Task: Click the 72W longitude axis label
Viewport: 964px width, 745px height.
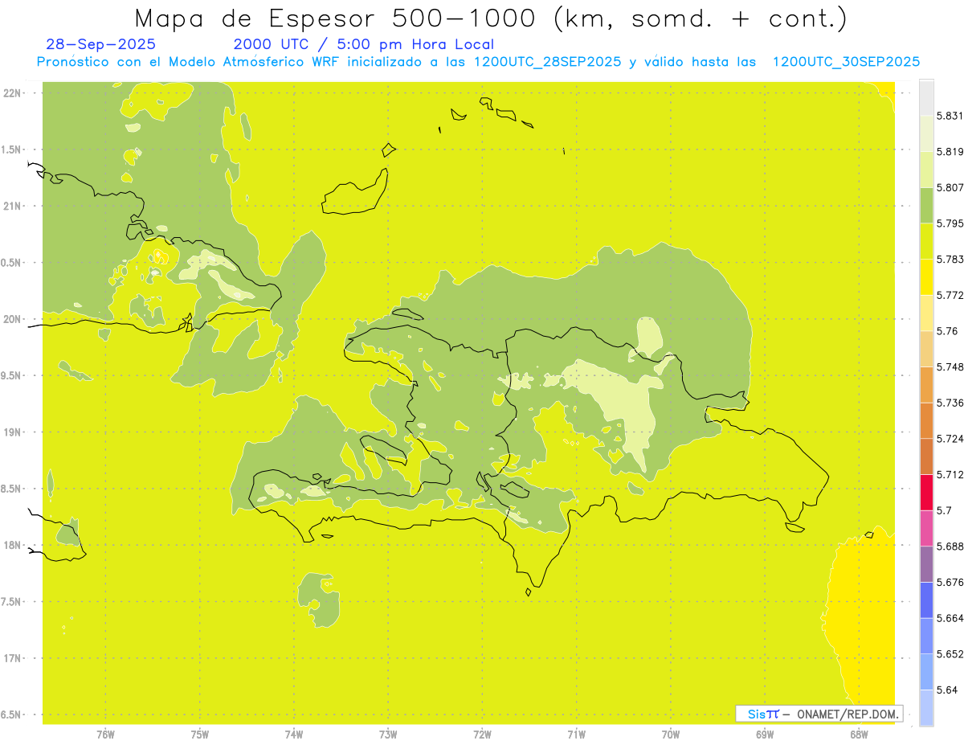Action: (482, 735)
